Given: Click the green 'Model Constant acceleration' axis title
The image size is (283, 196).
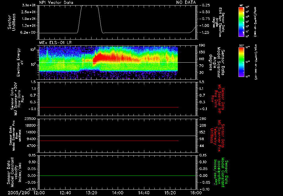Looking at the screenshot, I should coord(221,172).
